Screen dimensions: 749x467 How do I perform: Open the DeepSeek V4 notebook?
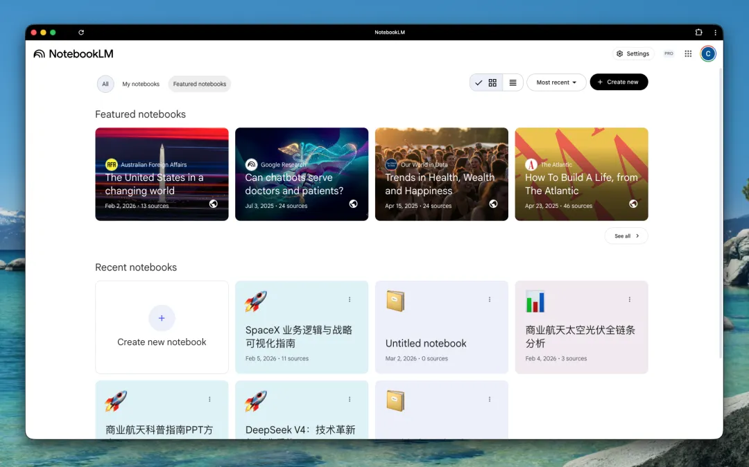(x=302, y=409)
